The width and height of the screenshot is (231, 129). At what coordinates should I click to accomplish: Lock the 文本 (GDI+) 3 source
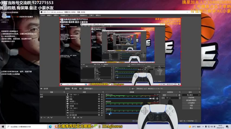(102, 95)
